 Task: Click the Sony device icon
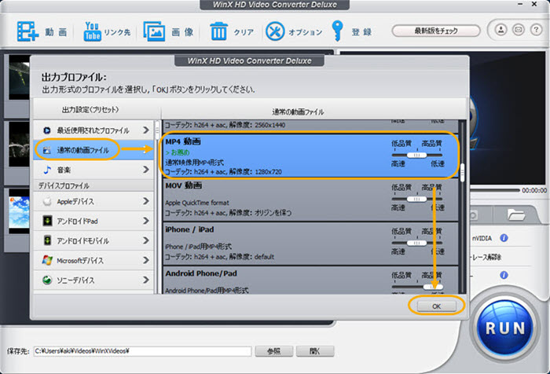[x=47, y=280]
